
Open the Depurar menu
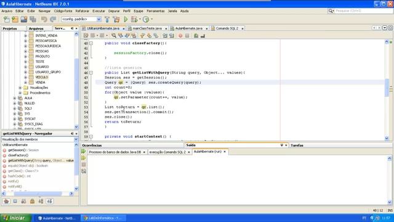click(x=114, y=11)
